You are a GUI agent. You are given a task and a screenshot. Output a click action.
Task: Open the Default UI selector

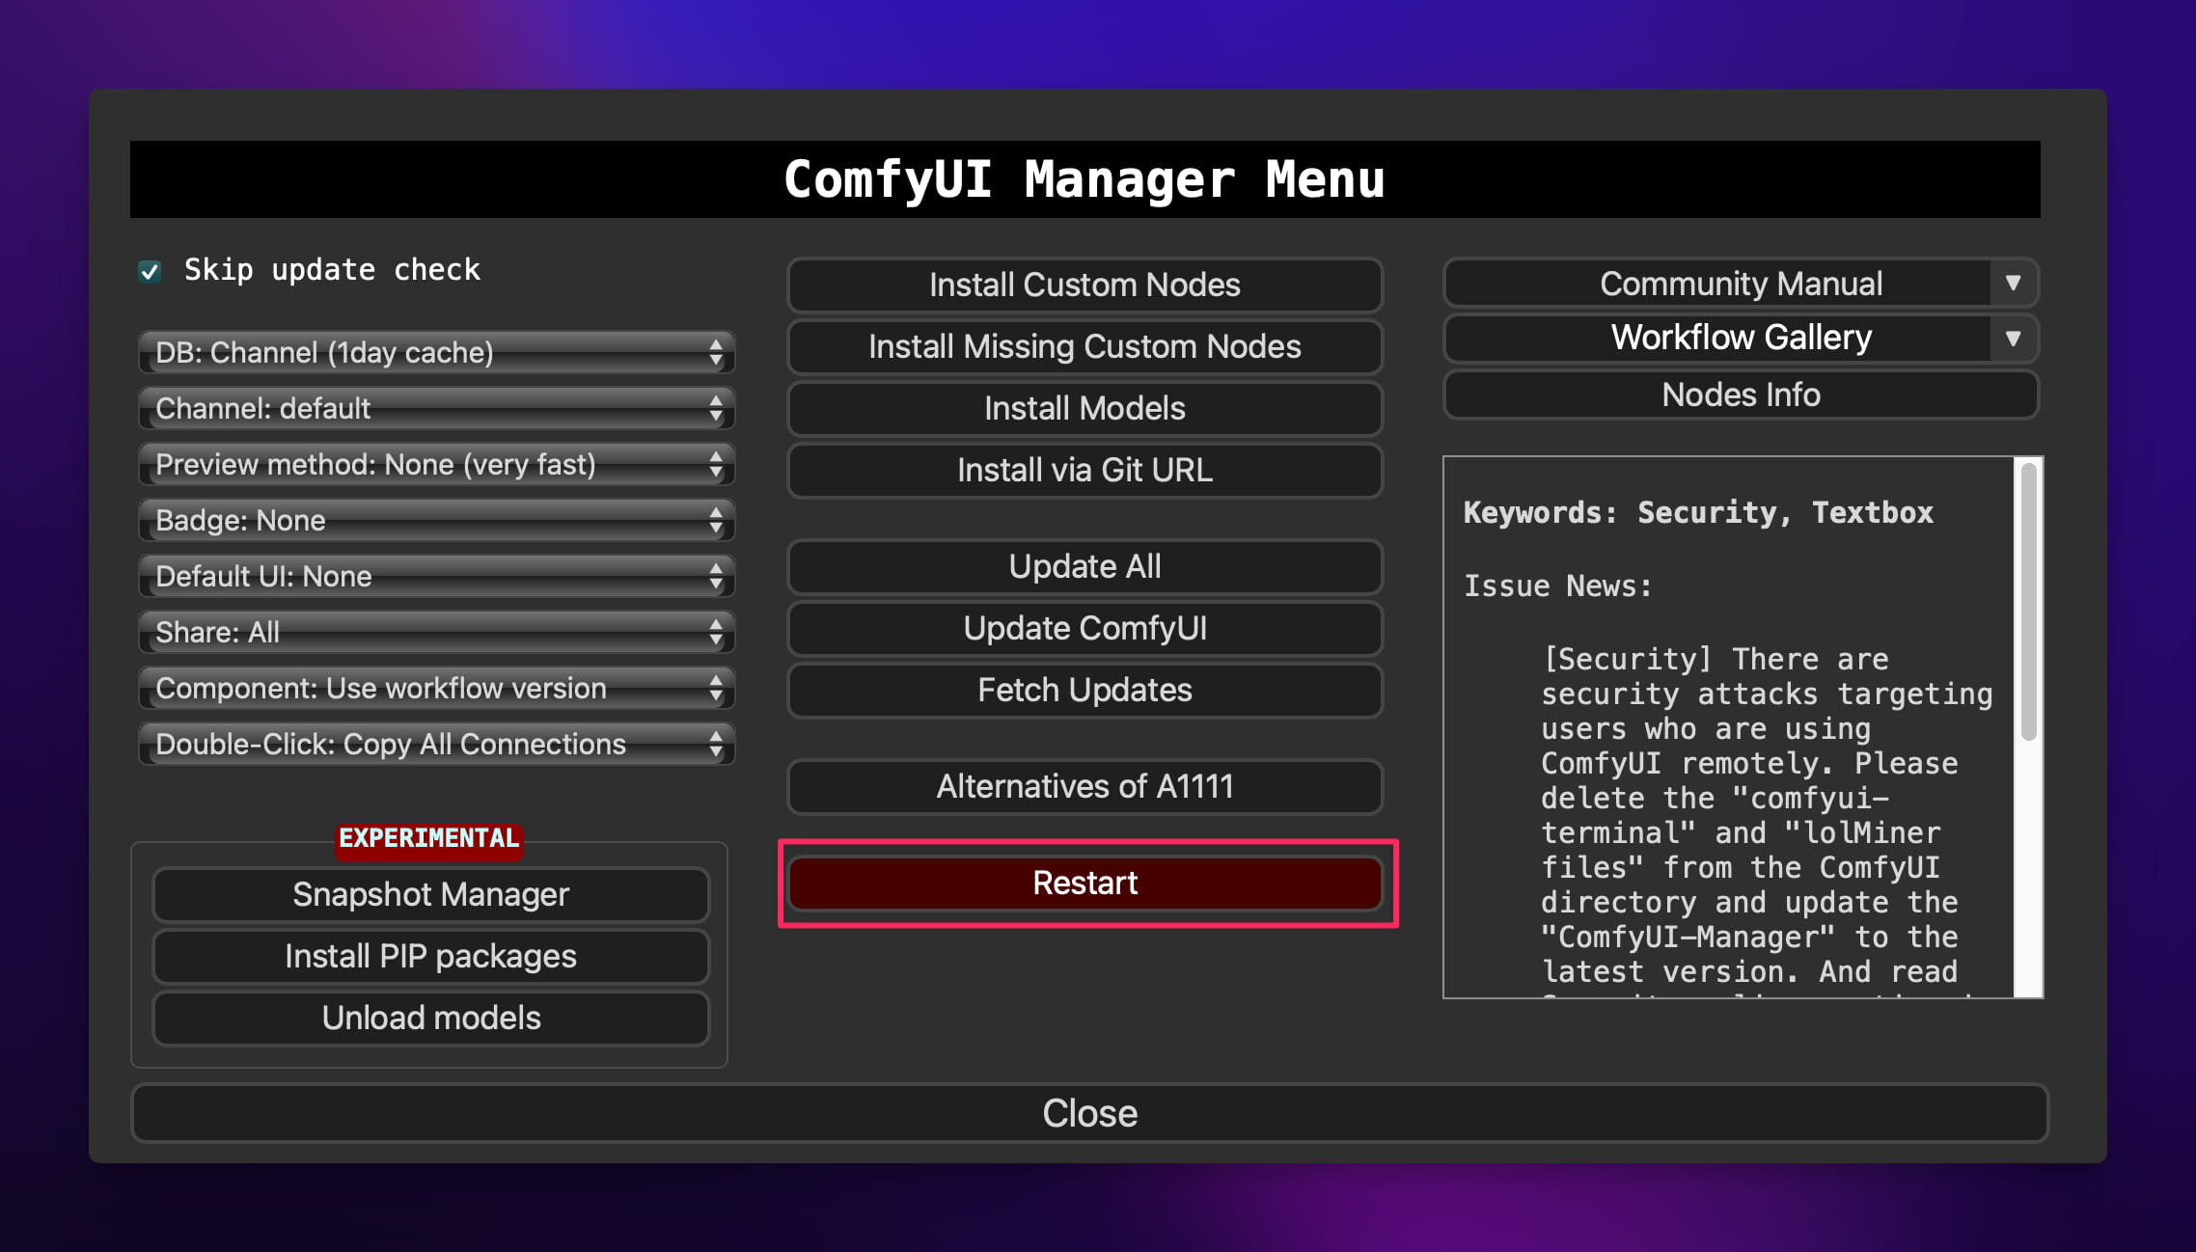click(x=436, y=577)
